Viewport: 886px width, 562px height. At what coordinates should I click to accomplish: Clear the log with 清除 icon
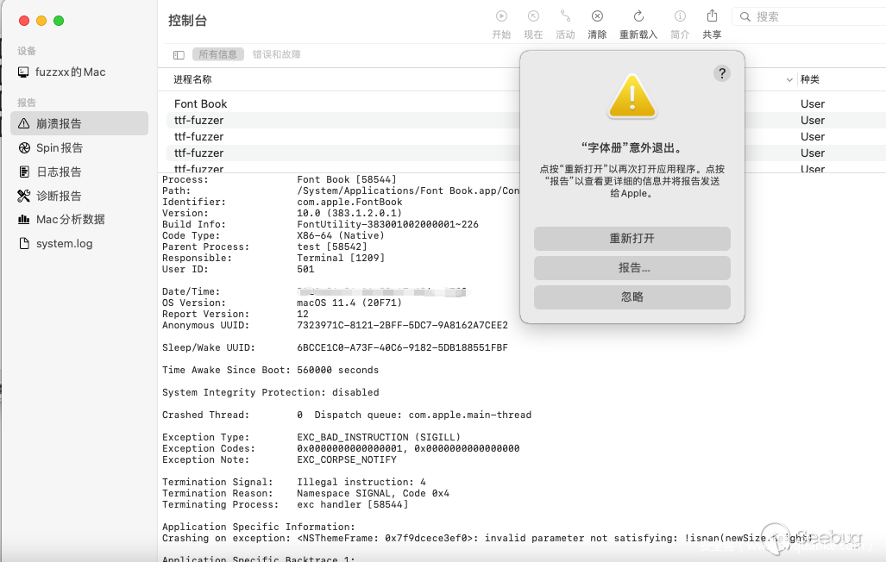tap(597, 16)
